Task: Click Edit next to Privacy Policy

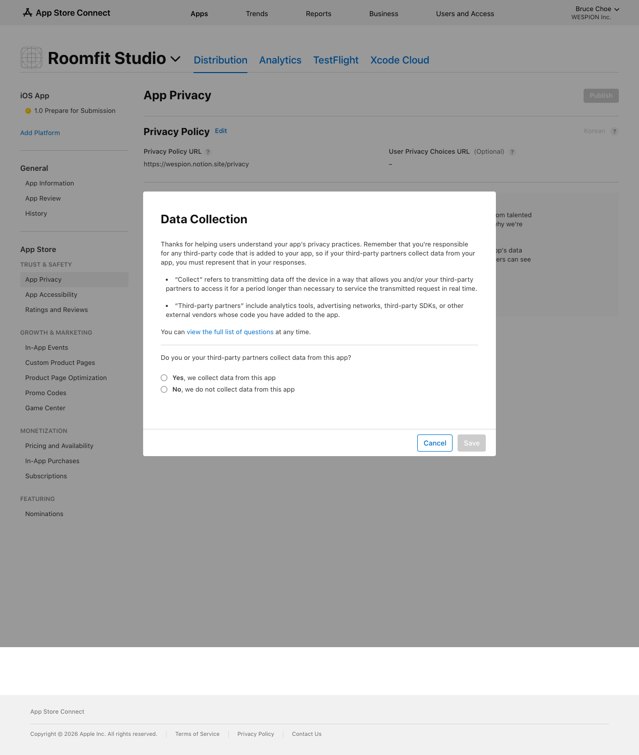Action: [x=221, y=131]
